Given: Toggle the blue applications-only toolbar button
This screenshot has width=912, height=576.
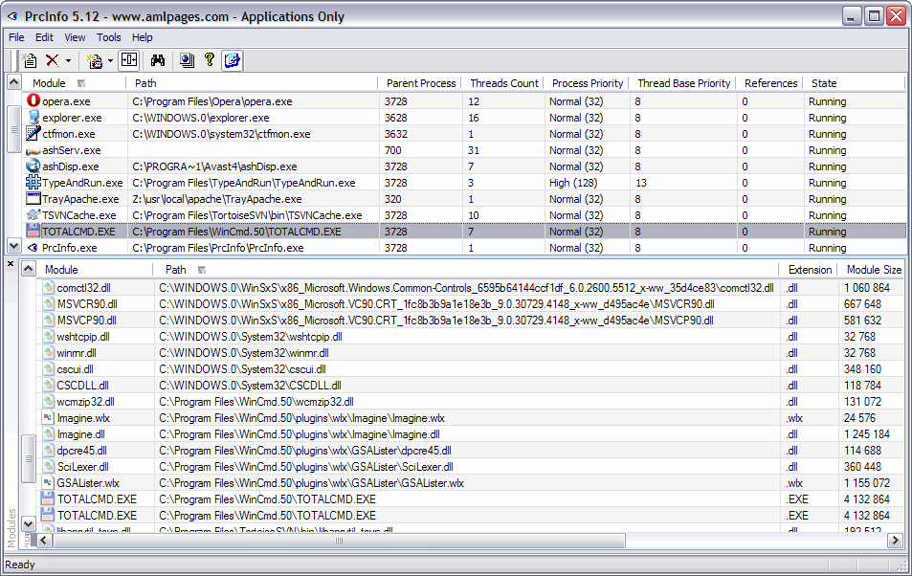Looking at the screenshot, I should click(x=233, y=60).
